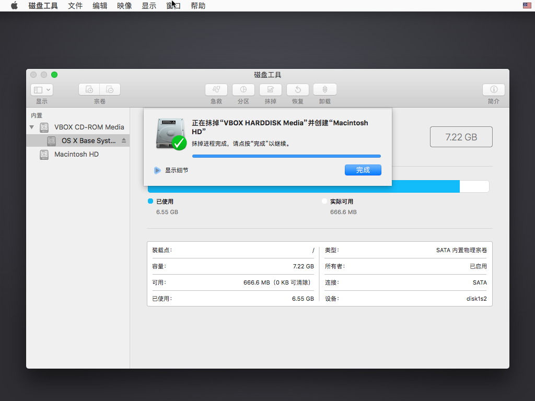Open the 文件 menu
The image size is (535, 401).
coord(75,6)
